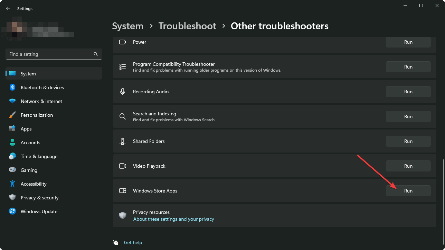Run the Windows Store Apps troubleshooter

click(408, 190)
